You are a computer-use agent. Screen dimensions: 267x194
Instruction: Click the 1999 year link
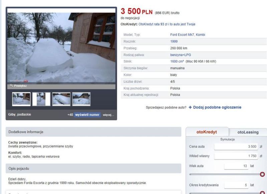pyautogui.click(x=174, y=42)
